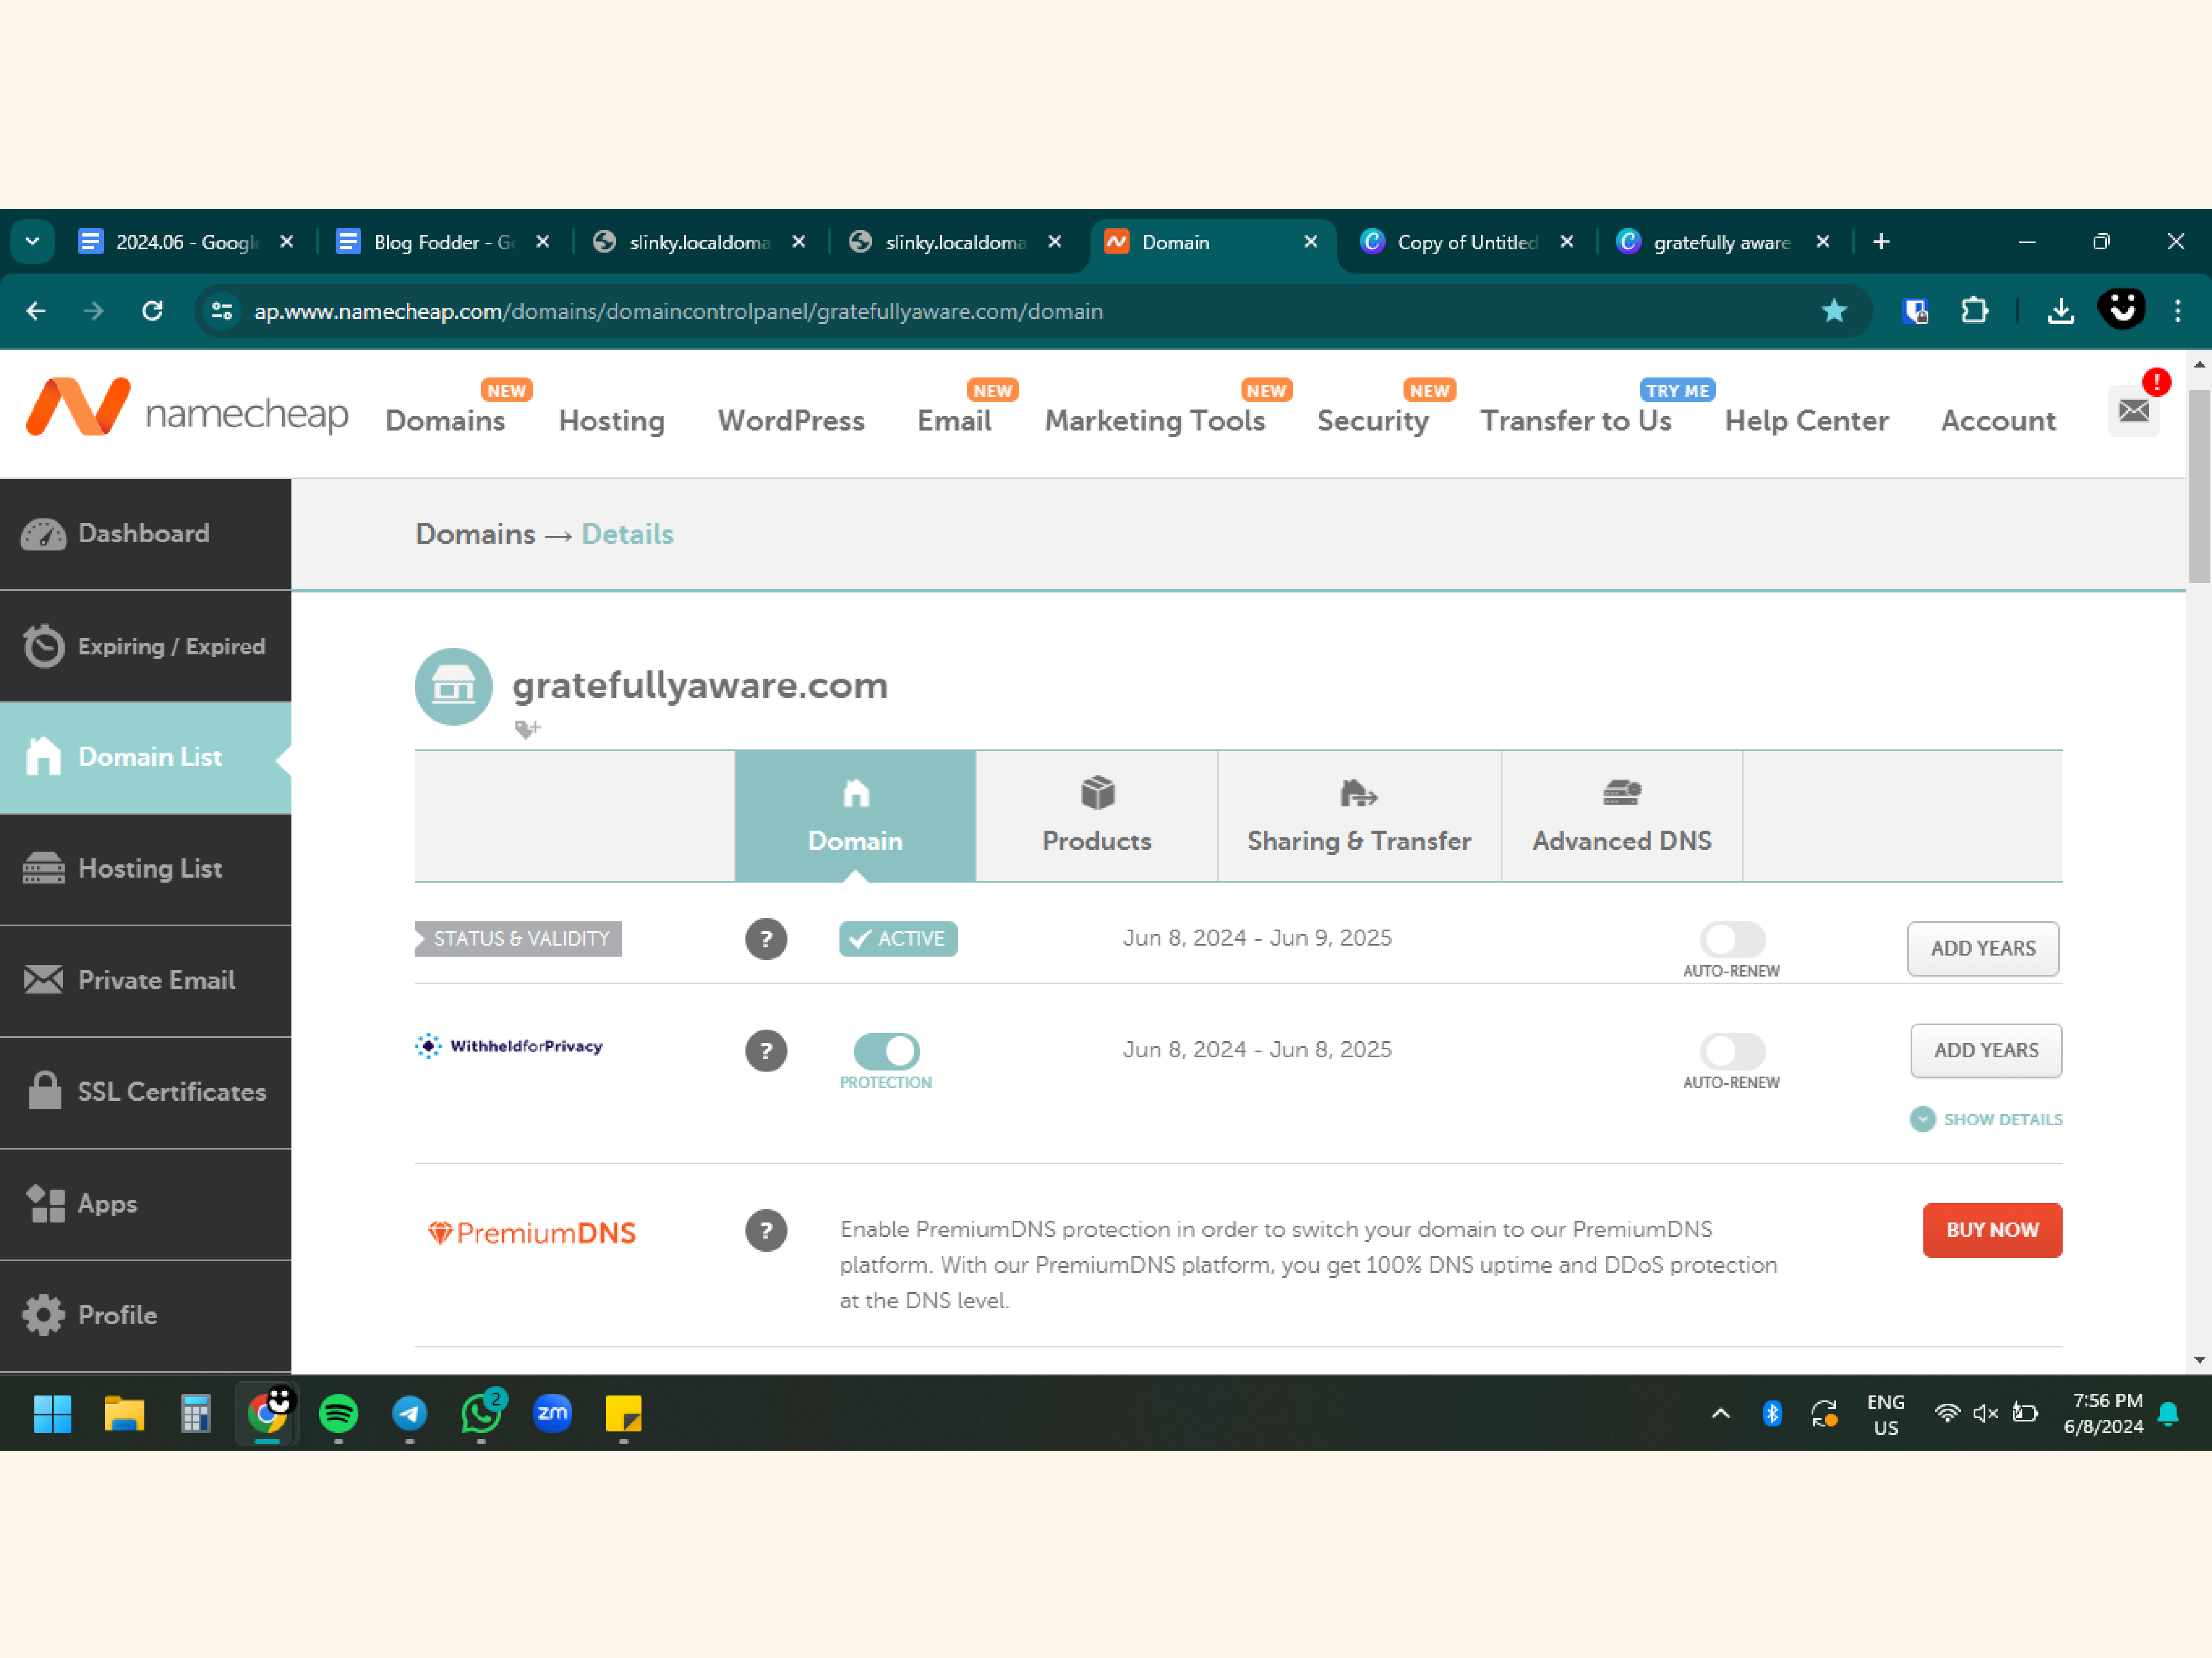The width and height of the screenshot is (2212, 1658).
Task: Click Add Years for domain status row
Action: click(x=1982, y=948)
